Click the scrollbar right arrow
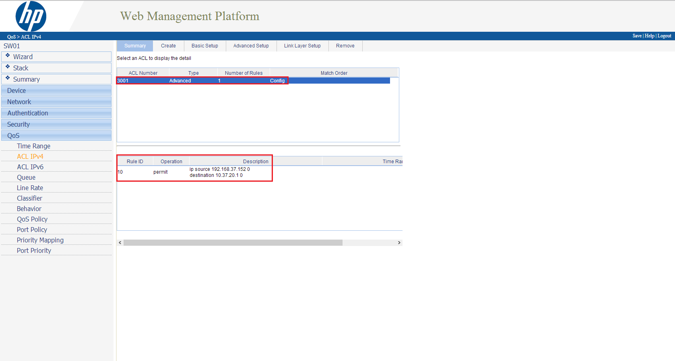 (x=399, y=243)
